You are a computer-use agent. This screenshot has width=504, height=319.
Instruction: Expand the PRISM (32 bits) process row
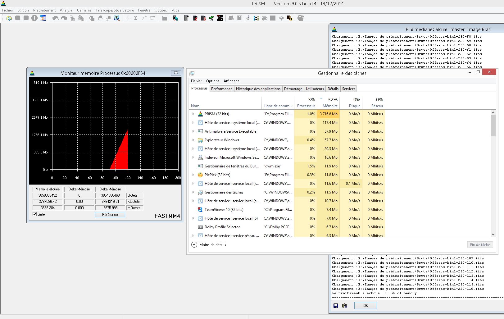[193, 114]
